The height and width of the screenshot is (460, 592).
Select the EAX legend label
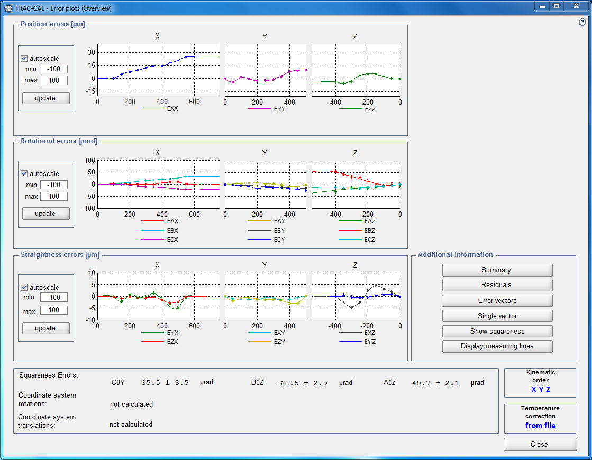click(x=172, y=221)
